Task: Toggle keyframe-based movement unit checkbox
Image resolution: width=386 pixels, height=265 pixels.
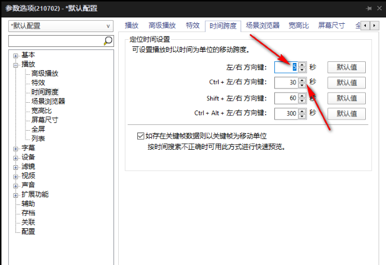Action: tap(141, 135)
